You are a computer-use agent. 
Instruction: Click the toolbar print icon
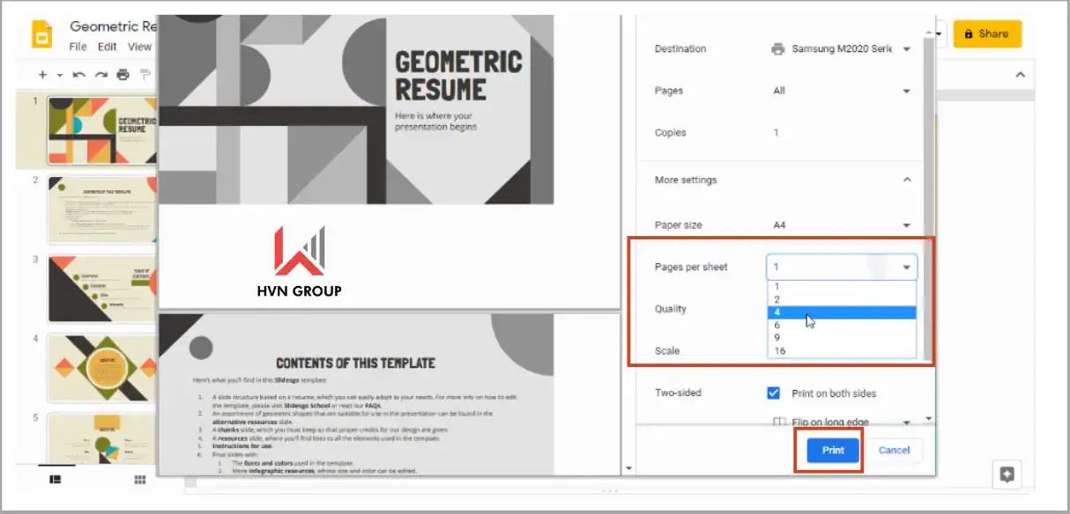click(123, 75)
